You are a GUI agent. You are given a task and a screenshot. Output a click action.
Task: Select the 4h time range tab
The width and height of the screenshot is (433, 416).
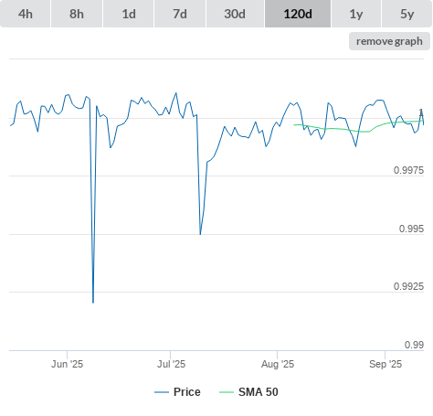(x=25, y=14)
